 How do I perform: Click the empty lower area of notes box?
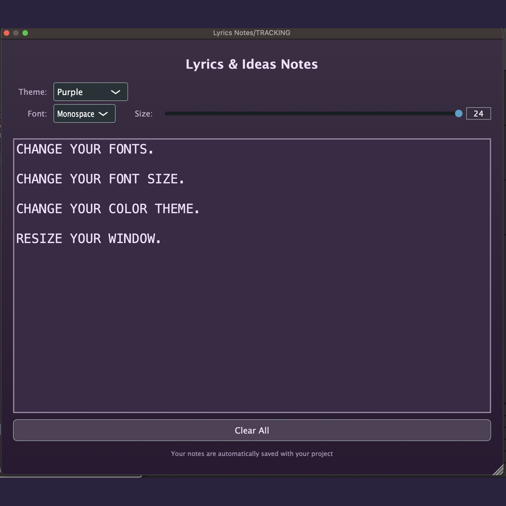click(252, 329)
